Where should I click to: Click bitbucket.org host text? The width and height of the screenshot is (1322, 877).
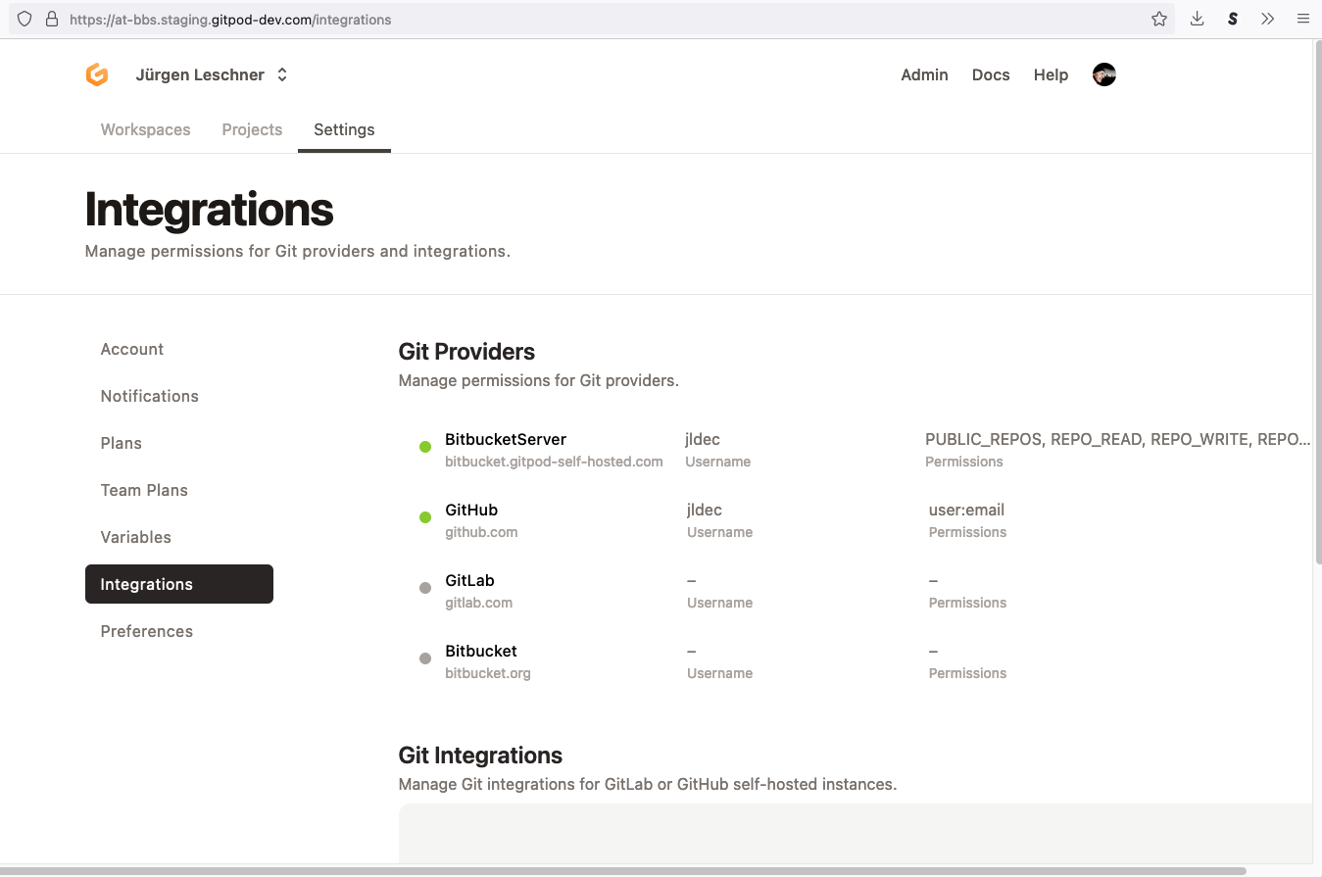pos(488,673)
